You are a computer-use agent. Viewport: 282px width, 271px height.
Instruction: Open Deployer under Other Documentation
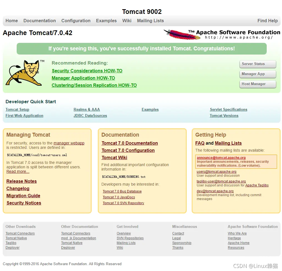(68, 248)
